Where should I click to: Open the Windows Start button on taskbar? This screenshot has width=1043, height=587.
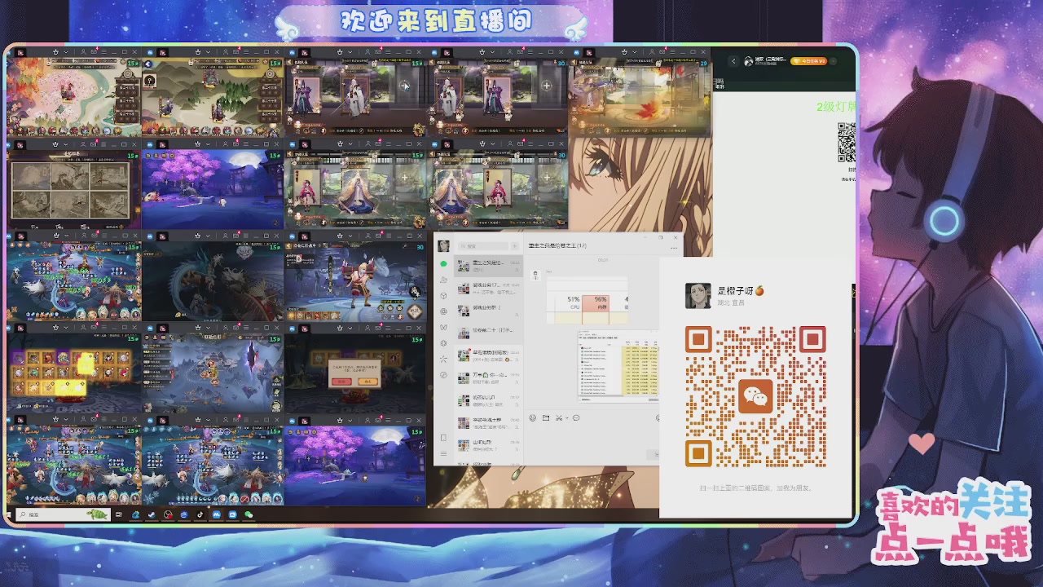[9, 514]
